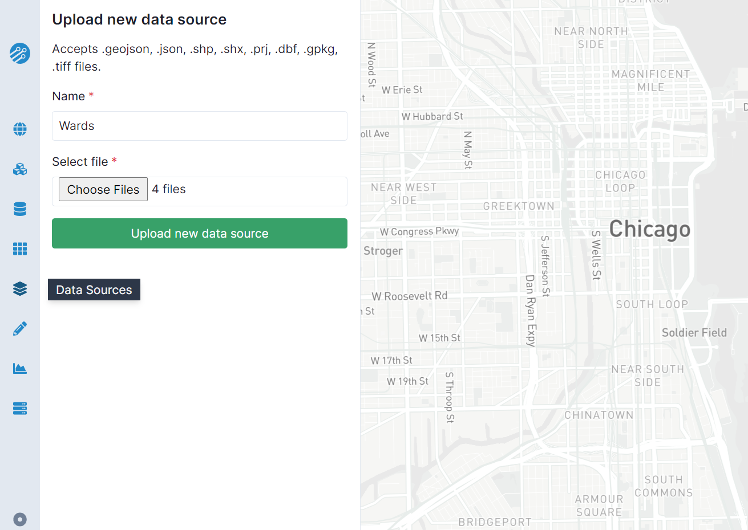Click the server settings icon in sidebar
The width and height of the screenshot is (748, 530).
coord(19,408)
